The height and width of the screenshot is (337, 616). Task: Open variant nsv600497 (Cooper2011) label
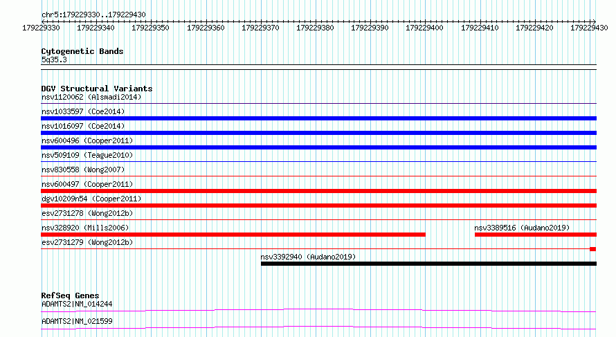87,184
